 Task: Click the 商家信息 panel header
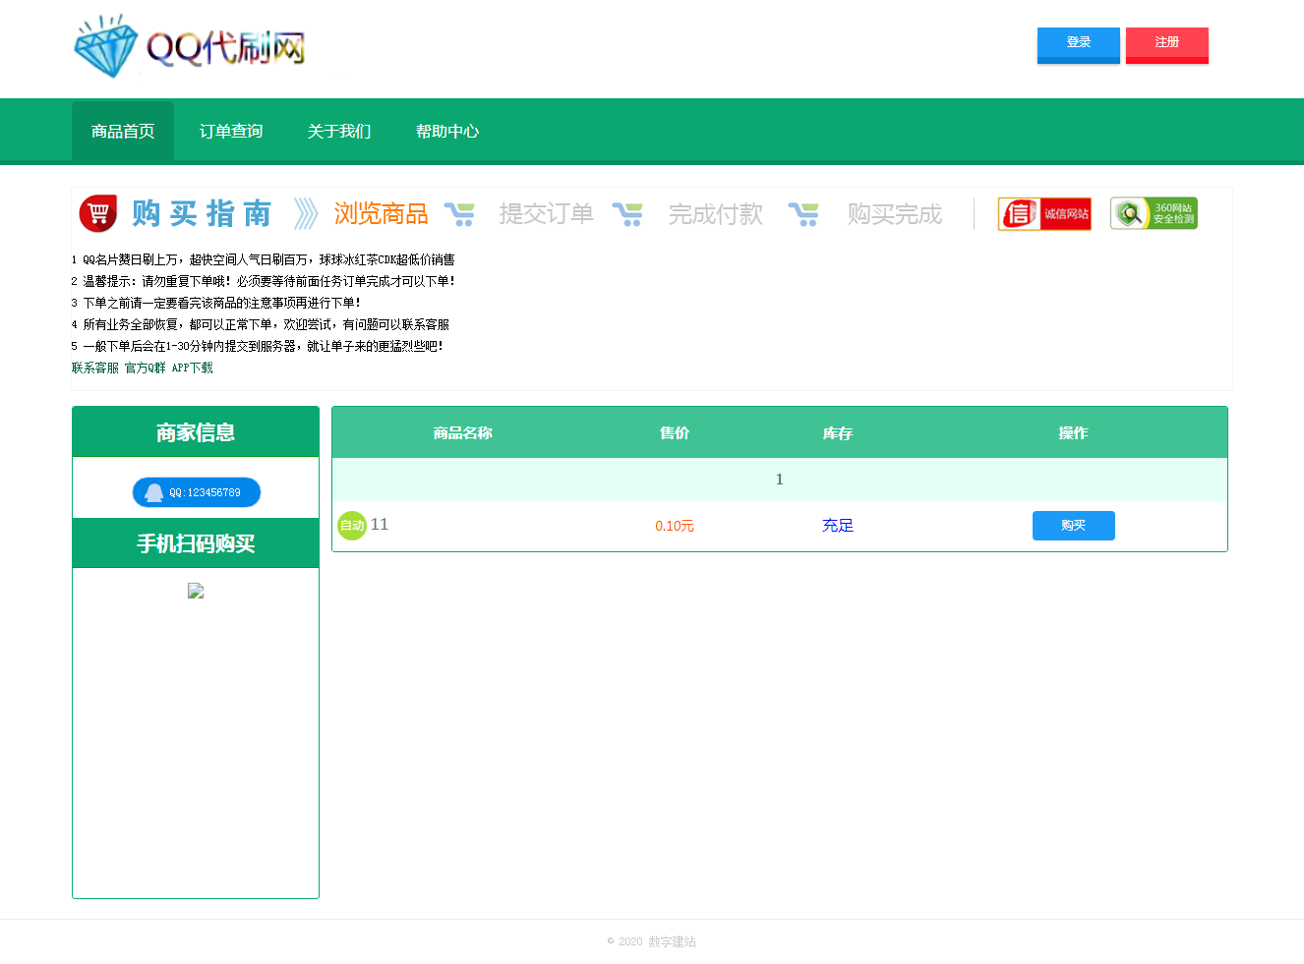tap(196, 432)
